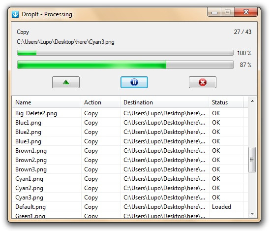Close the DropIt Processing window
The height and width of the screenshot is (231, 271).
pos(246,12)
